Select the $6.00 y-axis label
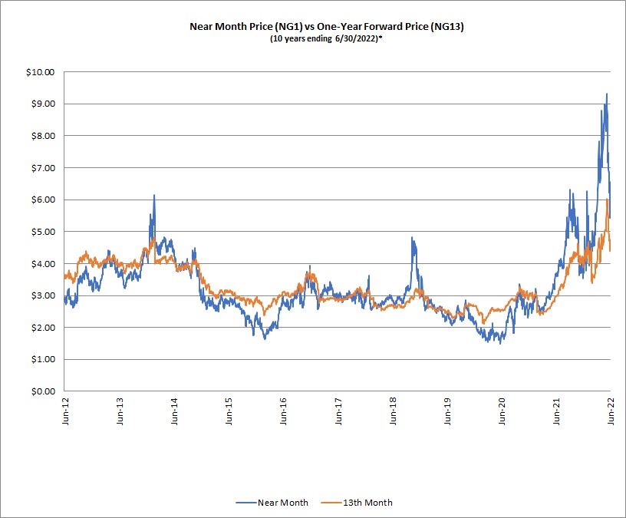Image resolution: width=626 pixels, height=518 pixels. 43,200
